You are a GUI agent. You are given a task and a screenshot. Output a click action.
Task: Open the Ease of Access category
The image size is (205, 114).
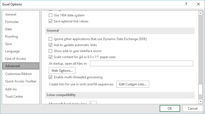point(16,58)
